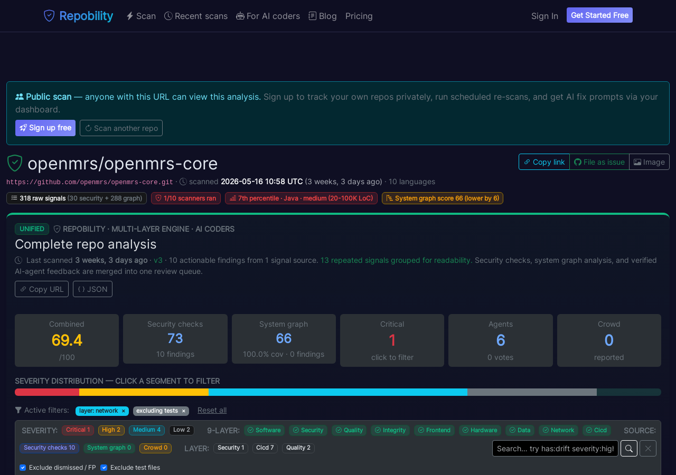Select the 'Cicd 7' layer chip
This screenshot has width=676, height=475.
(x=265, y=448)
